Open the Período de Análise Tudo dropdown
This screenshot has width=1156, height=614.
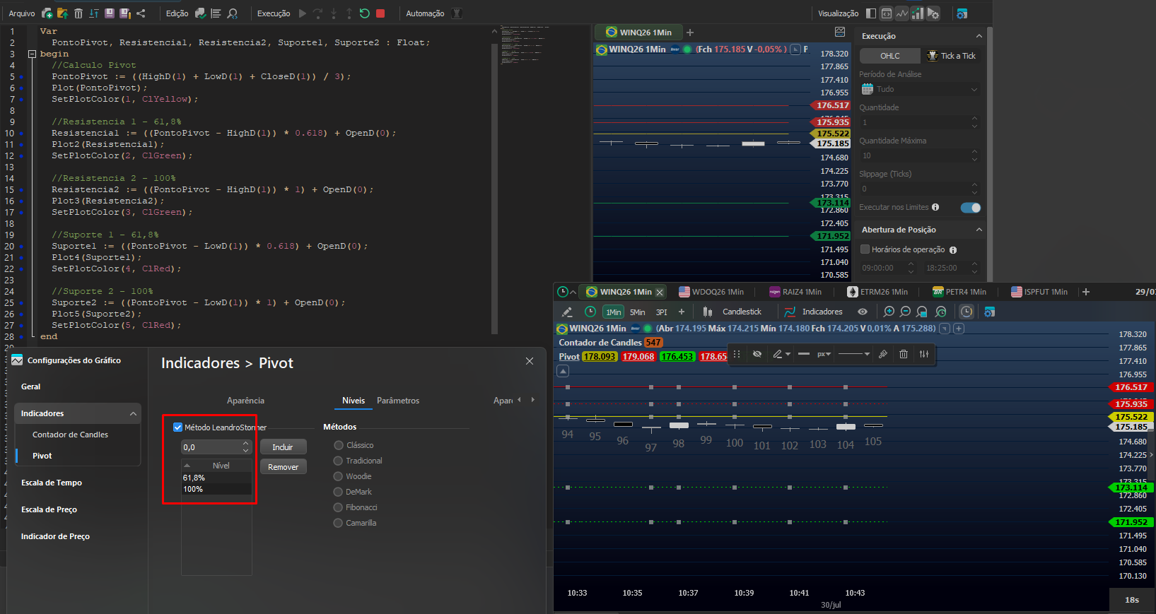tap(920, 89)
